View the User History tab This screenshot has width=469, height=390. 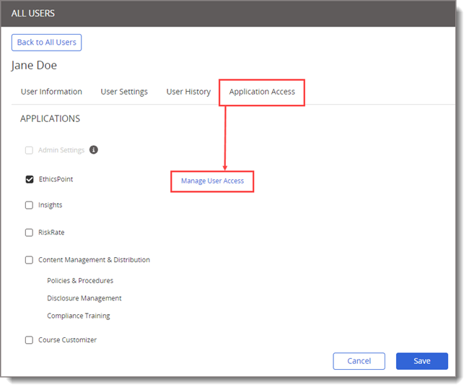[188, 92]
